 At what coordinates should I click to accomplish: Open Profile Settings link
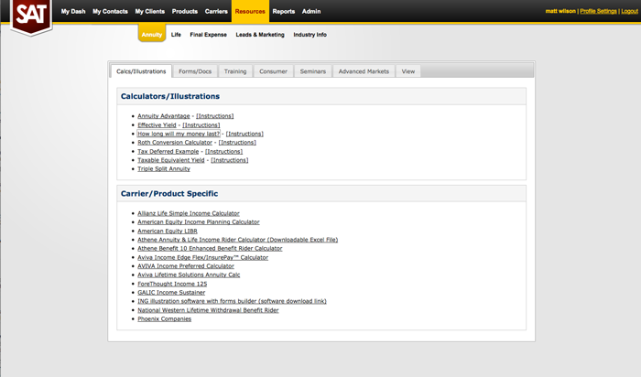point(598,11)
